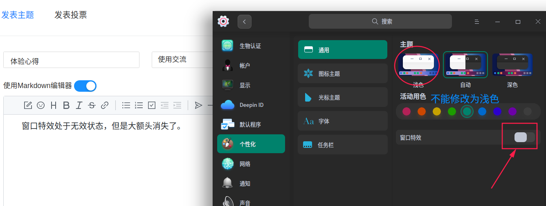Image resolution: width=546 pixels, height=206 pixels.
Task: Open the 字体 settings section
Action: 342,121
